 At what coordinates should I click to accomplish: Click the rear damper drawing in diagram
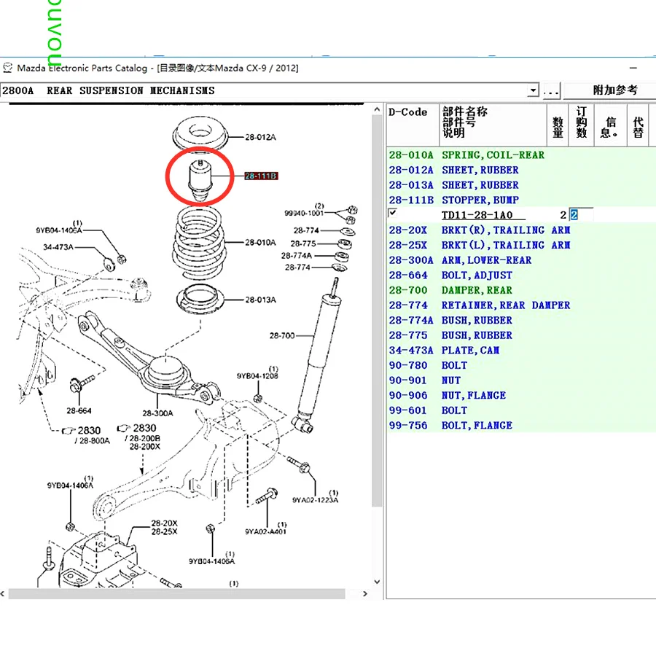coord(319,356)
